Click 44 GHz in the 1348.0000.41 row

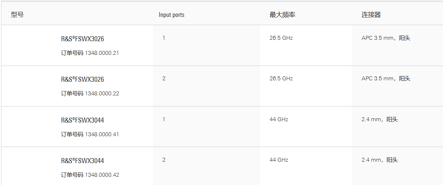[279, 119]
